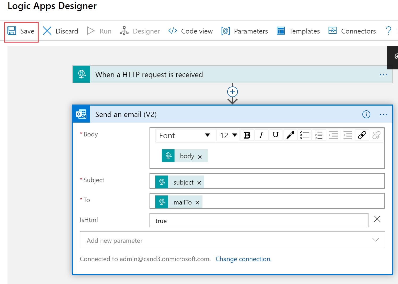398x284 pixels.
Task: Click the HTTP request trigger icon
Action: pyautogui.click(x=81, y=74)
